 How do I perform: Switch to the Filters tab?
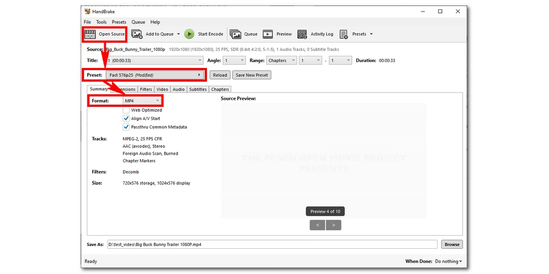[146, 89]
